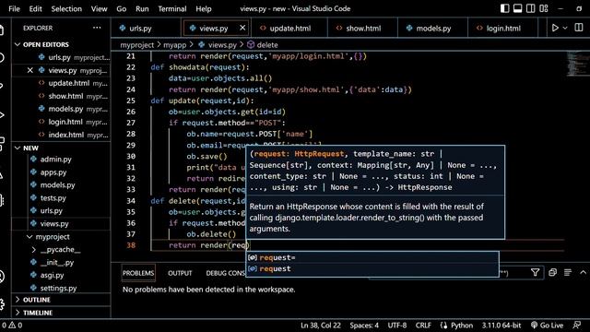Switch to the show.html tab
The height and width of the screenshot is (332, 590).
pos(362,29)
